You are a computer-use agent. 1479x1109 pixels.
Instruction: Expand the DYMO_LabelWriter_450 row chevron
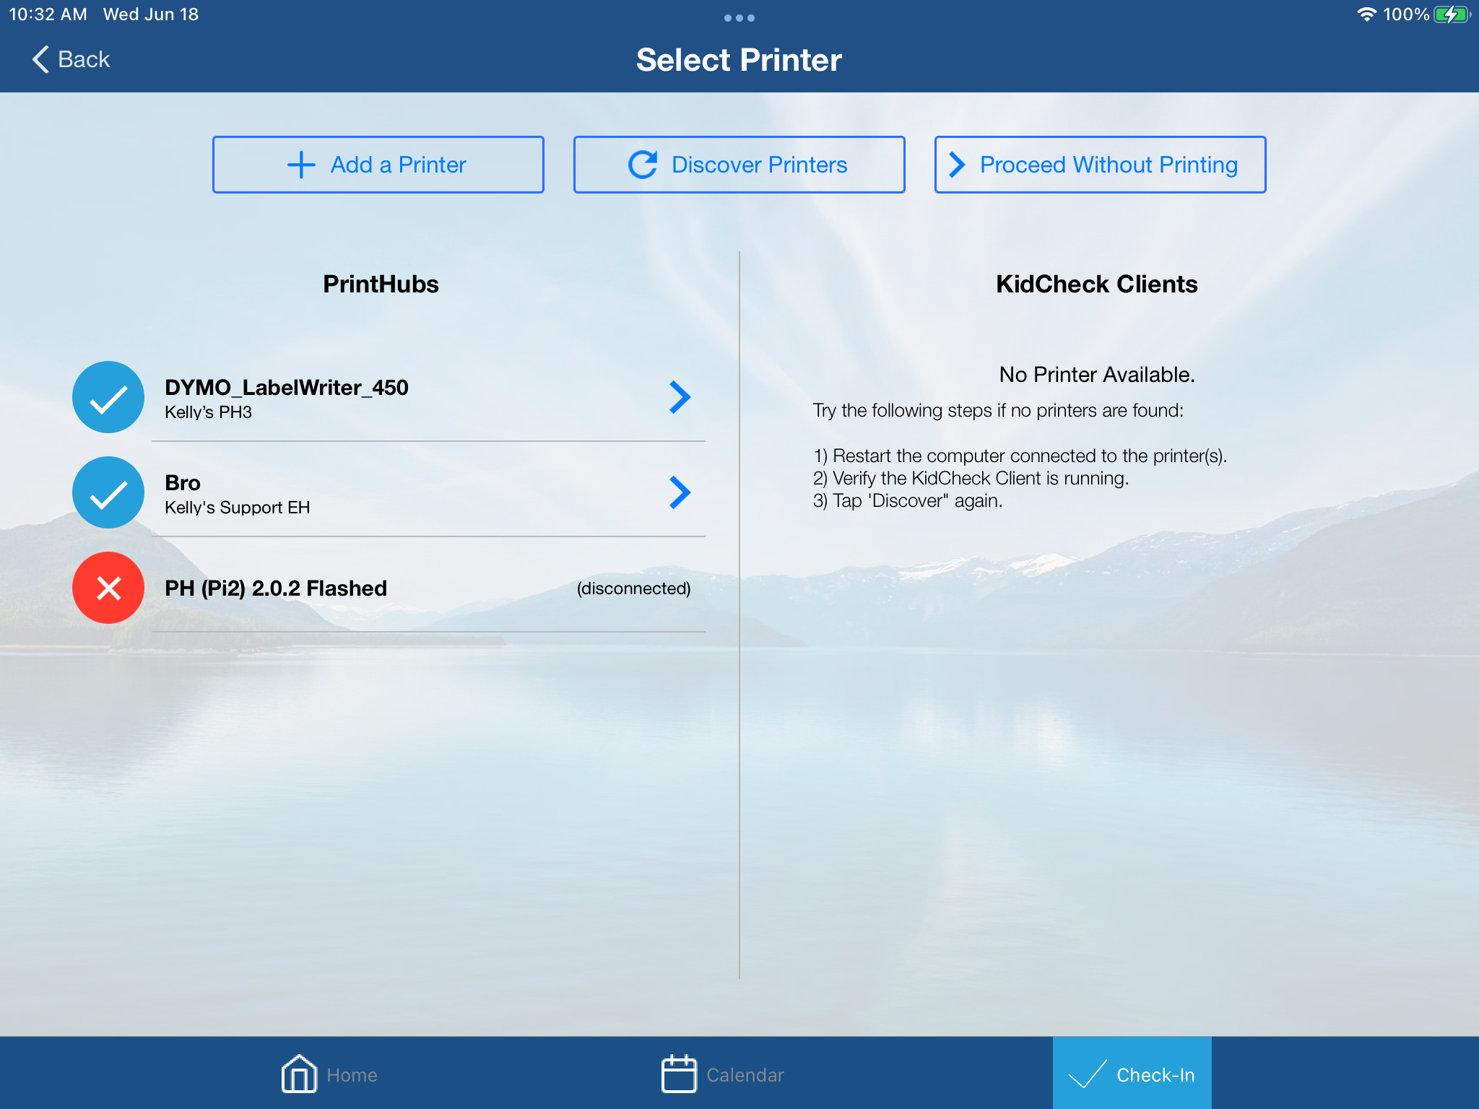click(x=680, y=397)
